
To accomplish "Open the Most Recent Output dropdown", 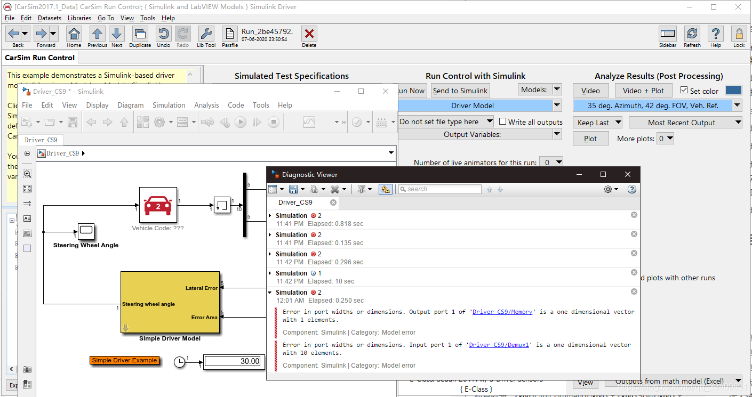I will tap(685, 123).
